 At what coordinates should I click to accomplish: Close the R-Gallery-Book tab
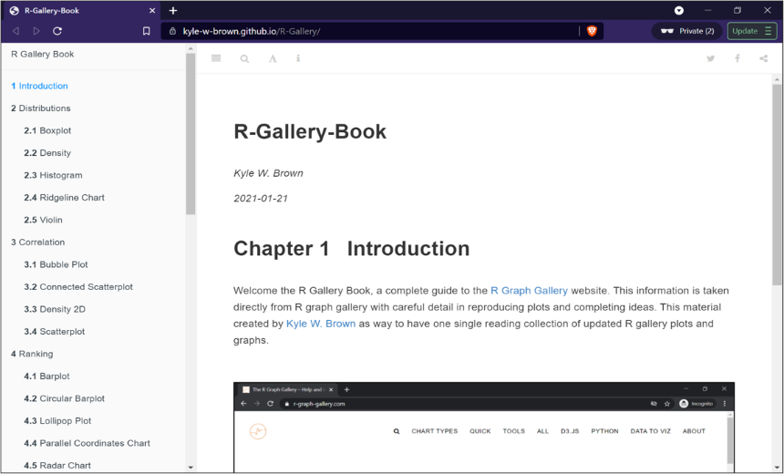[152, 11]
